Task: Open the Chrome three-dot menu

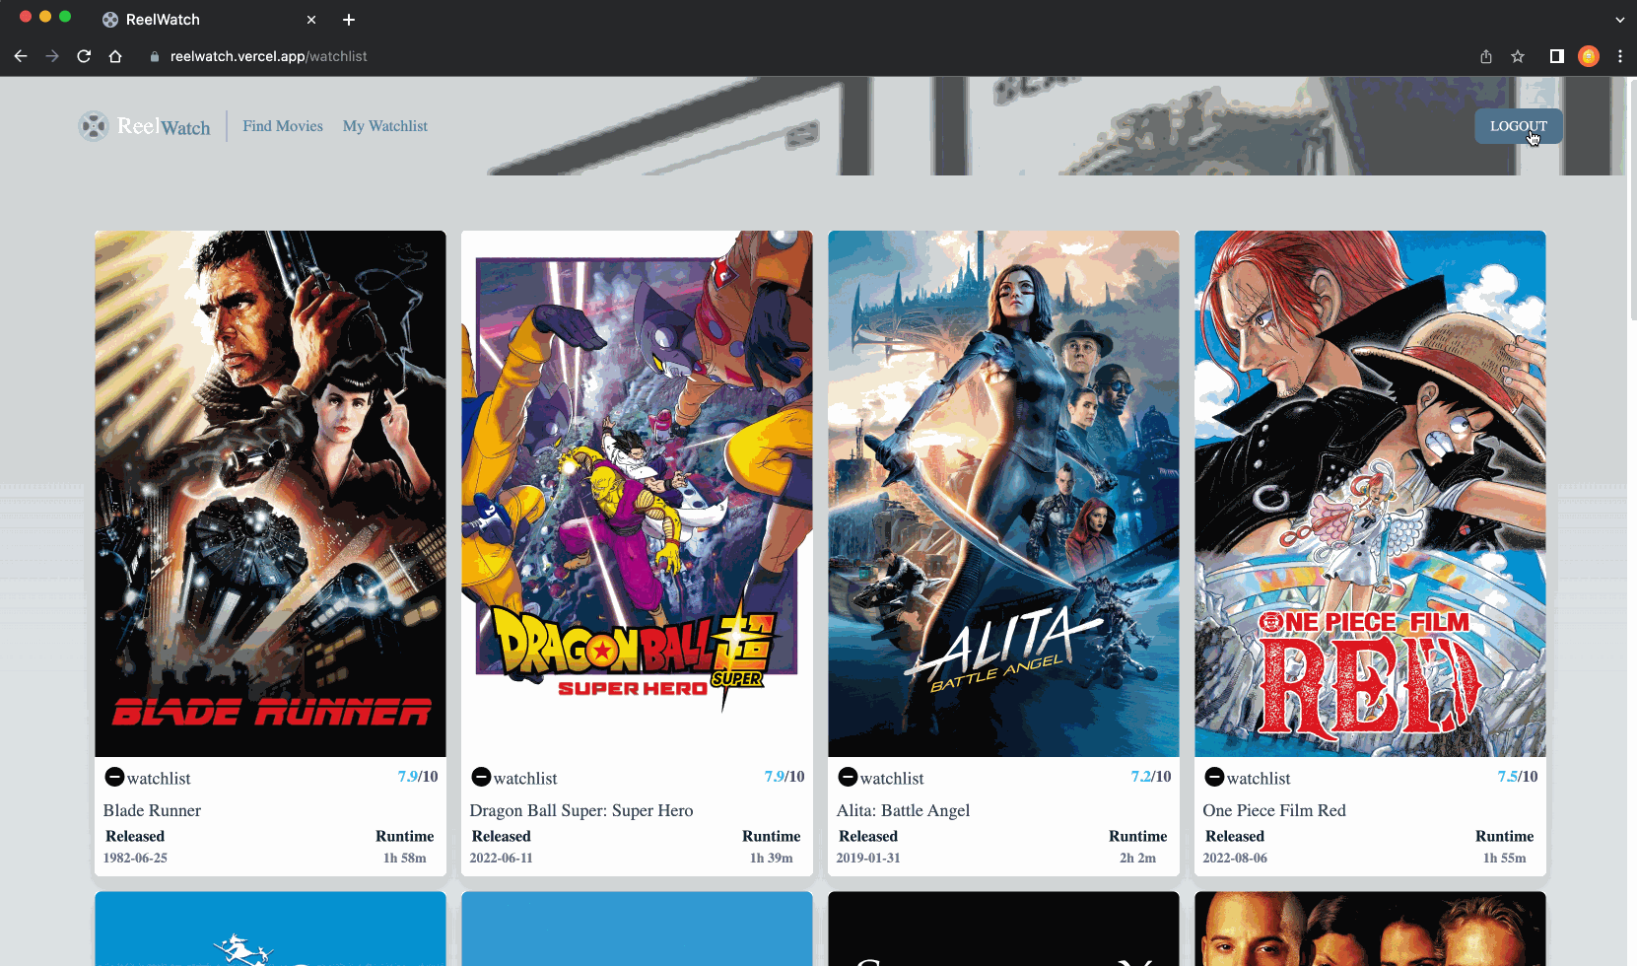Action: pos(1620,56)
